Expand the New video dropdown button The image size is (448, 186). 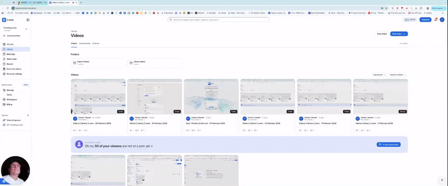tap(405, 34)
